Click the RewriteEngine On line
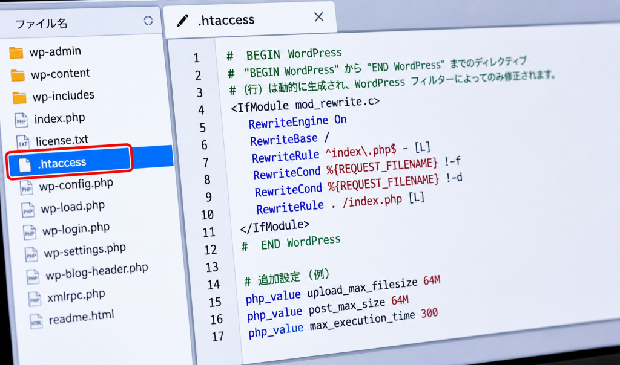620x365 pixels. (x=297, y=121)
